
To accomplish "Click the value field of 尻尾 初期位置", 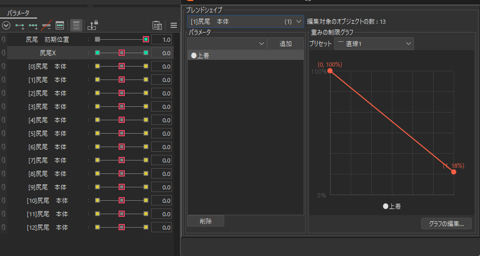I will (161, 39).
